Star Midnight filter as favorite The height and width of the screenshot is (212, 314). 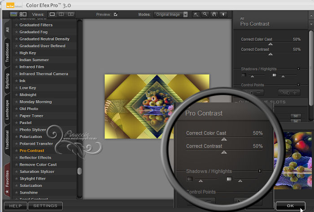16,95
